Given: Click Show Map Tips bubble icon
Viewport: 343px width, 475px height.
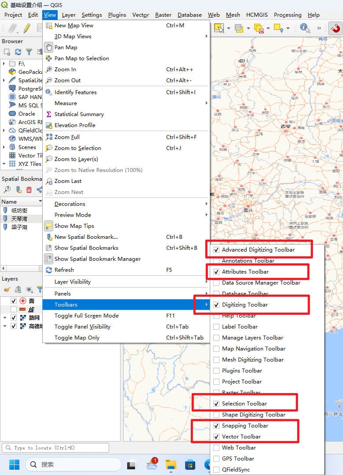Looking at the screenshot, I should tap(49, 226).
